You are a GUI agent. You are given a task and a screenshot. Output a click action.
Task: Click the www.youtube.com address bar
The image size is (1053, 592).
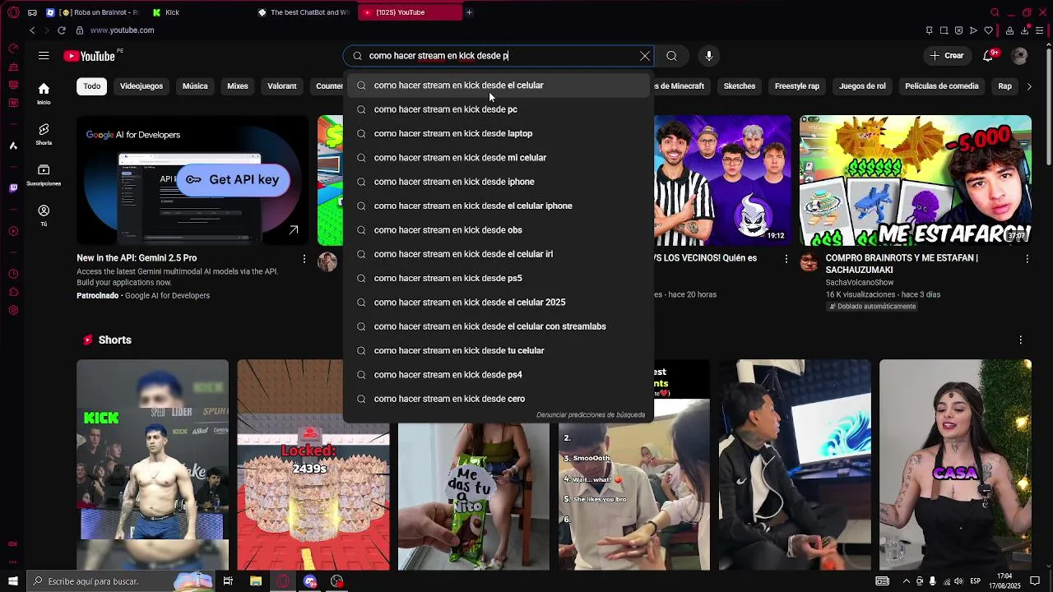tap(122, 30)
